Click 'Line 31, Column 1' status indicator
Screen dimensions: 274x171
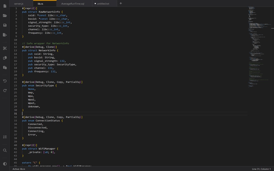(261, 169)
